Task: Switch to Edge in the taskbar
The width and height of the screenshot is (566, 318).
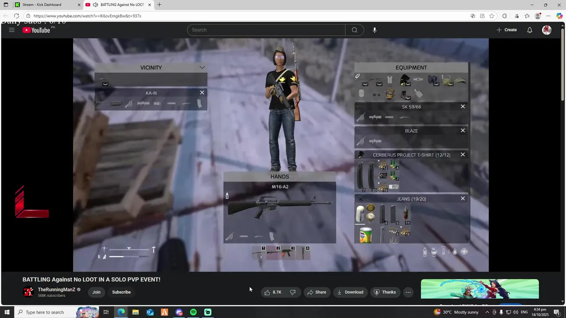Action: [121, 312]
